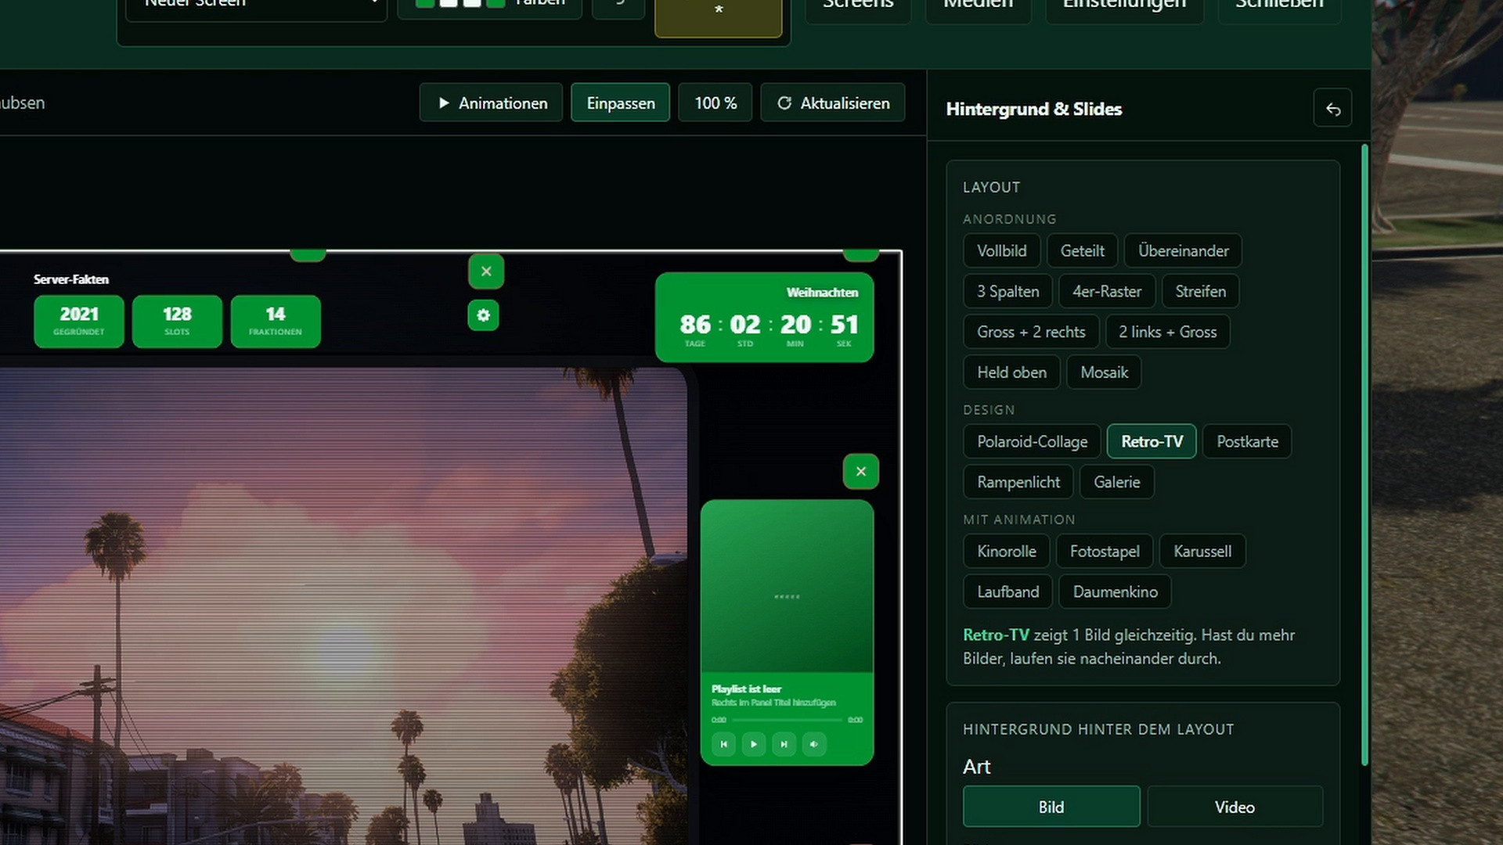This screenshot has width=1503, height=845.
Task: Choose the Laufband animation
Action: (1008, 592)
